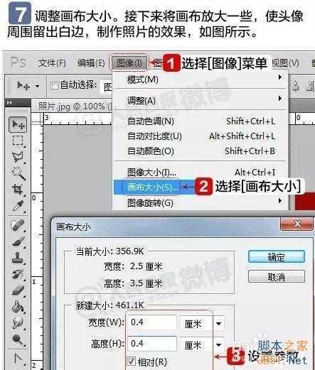This screenshot has height=370, width=315.
Task: Click the Height (高度) input field
Action: [152, 344]
